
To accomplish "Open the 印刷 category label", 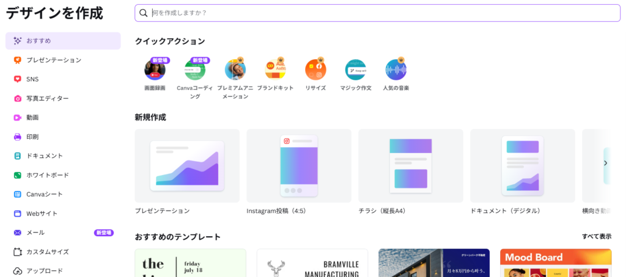I will (x=32, y=137).
